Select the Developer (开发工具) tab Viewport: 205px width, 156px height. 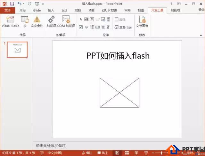coord(157,10)
